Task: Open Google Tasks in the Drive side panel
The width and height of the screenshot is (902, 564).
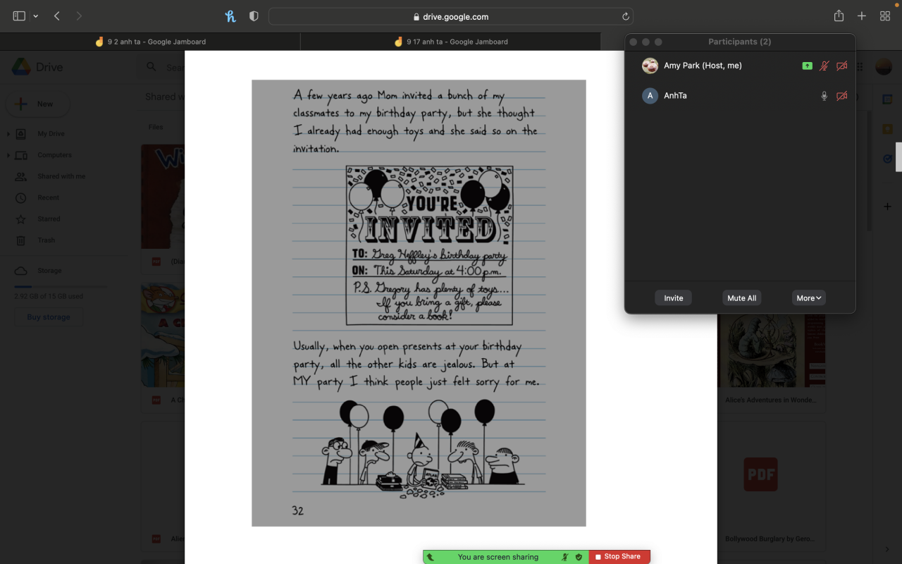Action: pos(887,159)
